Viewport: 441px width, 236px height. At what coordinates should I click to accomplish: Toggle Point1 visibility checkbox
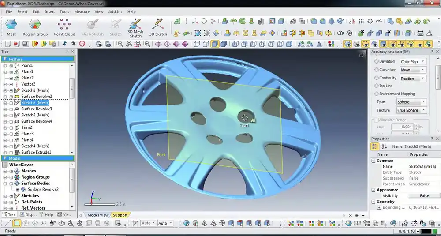11,66
